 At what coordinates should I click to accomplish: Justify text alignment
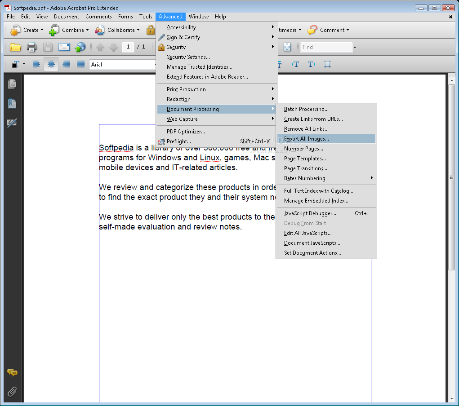point(81,64)
